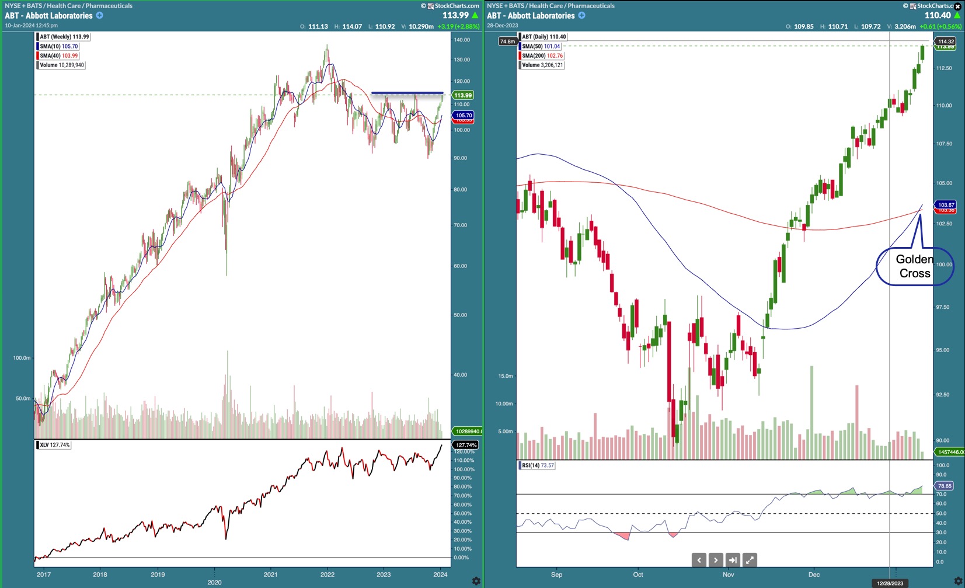
Task: Expand the daily chart to fullscreen
Action: tap(750, 560)
